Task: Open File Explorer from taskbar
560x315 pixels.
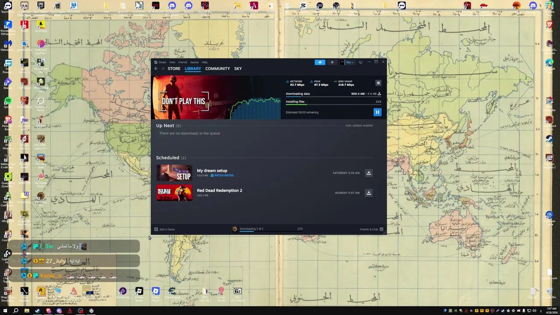Action: pyautogui.click(x=27, y=311)
